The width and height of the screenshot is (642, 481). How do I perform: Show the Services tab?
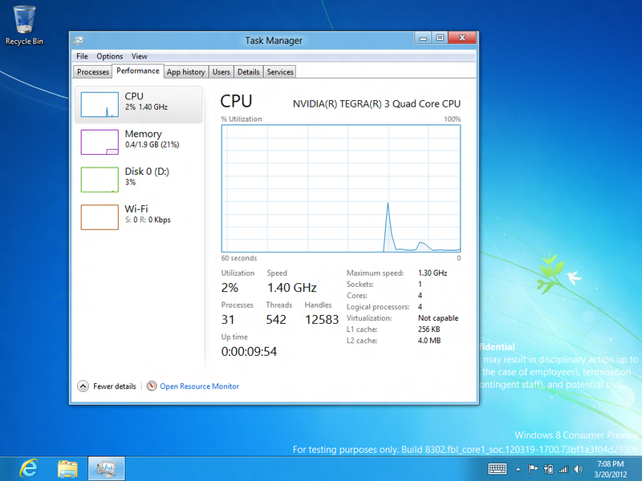(280, 71)
